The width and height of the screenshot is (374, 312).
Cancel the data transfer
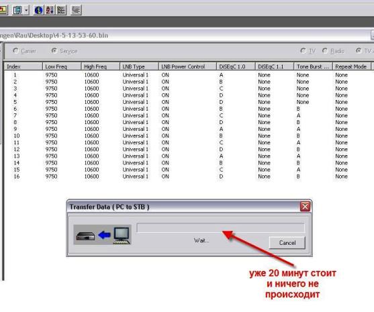pyautogui.click(x=287, y=243)
